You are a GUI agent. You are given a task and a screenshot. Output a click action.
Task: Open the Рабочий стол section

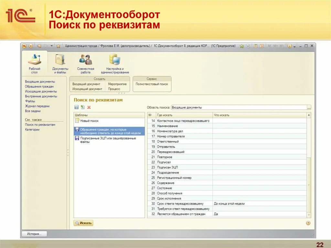coord(34,64)
